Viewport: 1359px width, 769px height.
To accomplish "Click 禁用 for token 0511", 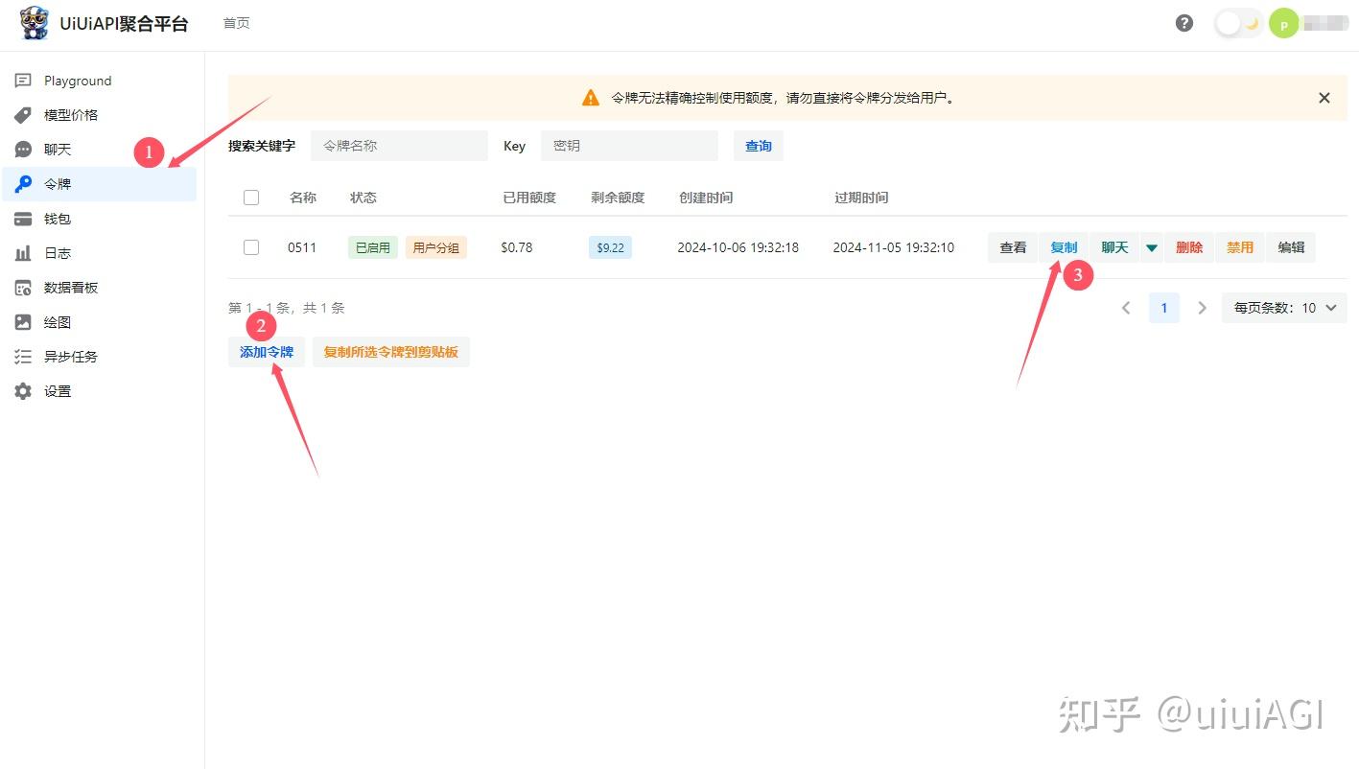I will [x=1240, y=247].
